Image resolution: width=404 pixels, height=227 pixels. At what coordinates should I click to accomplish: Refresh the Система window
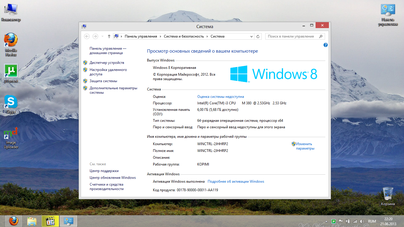(258, 36)
